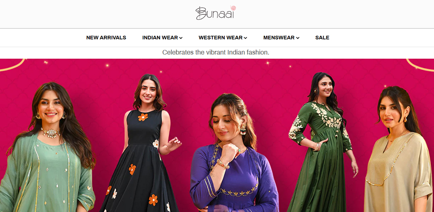The height and width of the screenshot is (212, 434).
Task: Select the model in black floral dress
Action: 144,144
